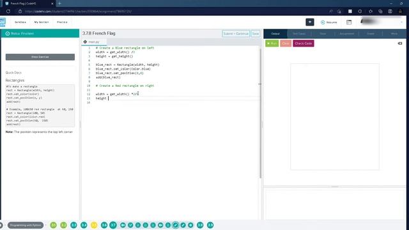Screen dimensions: 409x230
Task: Open video item directly after 3.7 bubble
Action: pos(123,225)
